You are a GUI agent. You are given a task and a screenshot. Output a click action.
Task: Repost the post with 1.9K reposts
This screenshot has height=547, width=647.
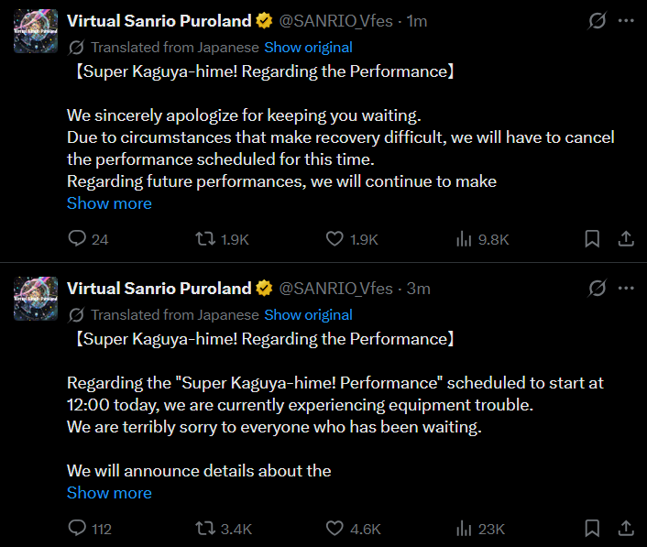[x=207, y=239]
